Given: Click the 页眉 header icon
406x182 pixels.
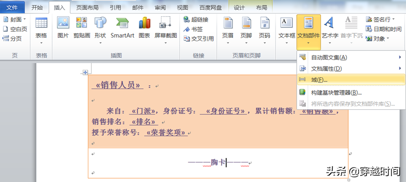Looking at the screenshot, I should pos(228,23).
